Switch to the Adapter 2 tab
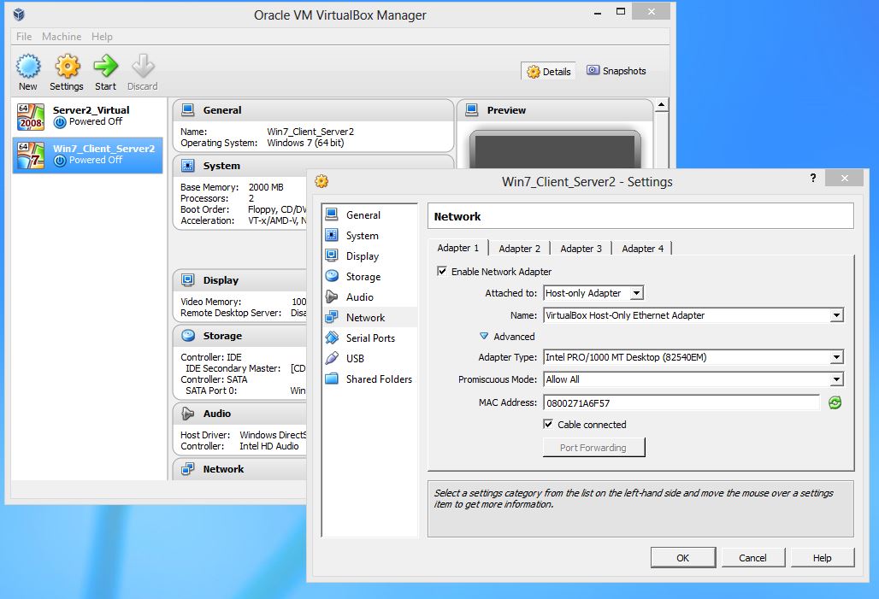This screenshot has height=599, width=879. [x=520, y=248]
